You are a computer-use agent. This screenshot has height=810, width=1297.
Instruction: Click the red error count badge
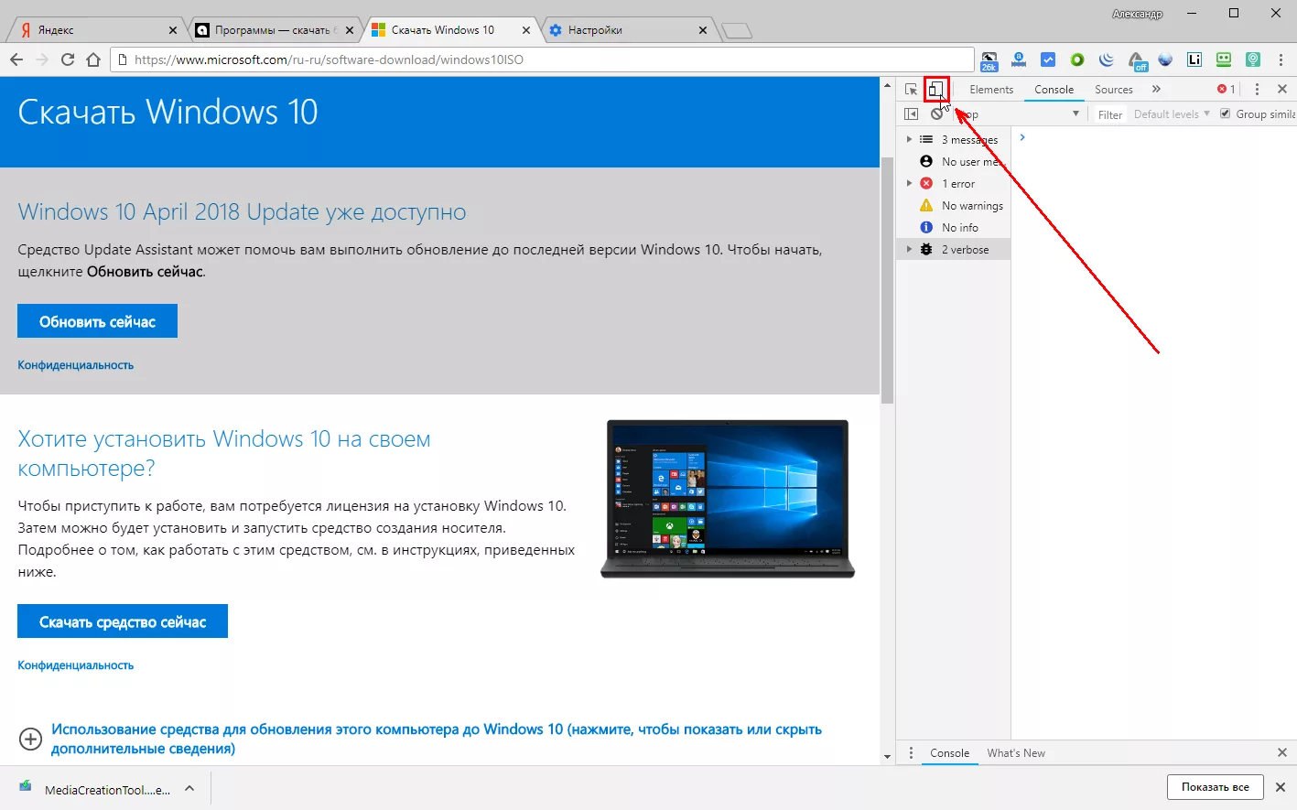point(1226,89)
